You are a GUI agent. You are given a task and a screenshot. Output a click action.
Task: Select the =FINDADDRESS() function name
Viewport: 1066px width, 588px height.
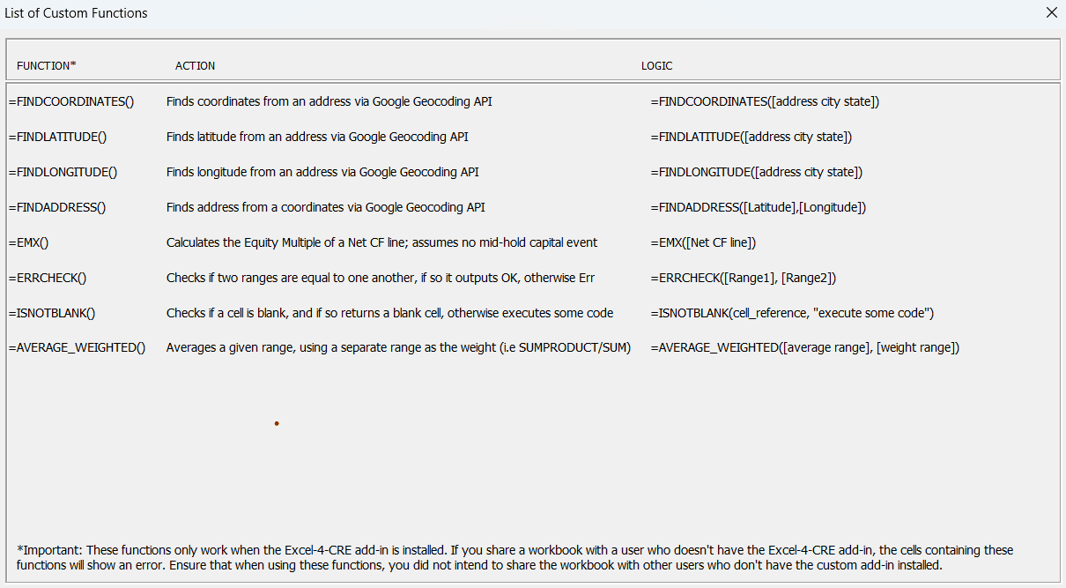click(57, 207)
